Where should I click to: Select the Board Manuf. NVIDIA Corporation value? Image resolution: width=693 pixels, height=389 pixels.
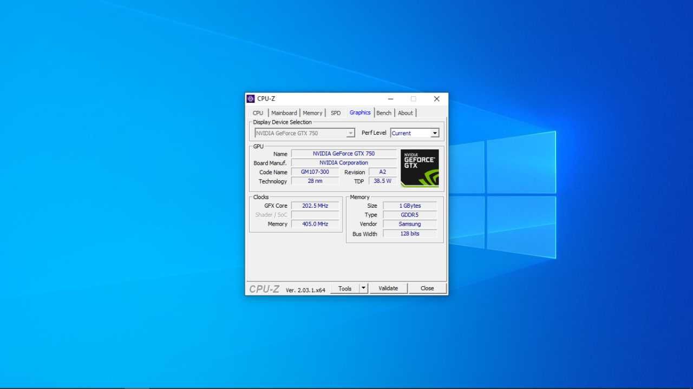click(344, 163)
